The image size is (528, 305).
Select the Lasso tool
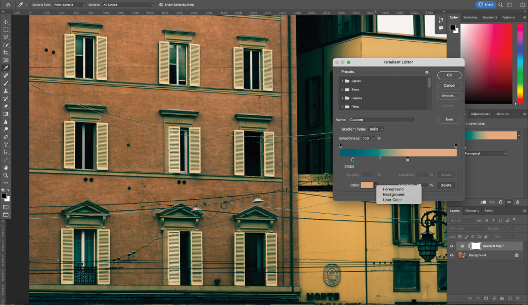6,38
